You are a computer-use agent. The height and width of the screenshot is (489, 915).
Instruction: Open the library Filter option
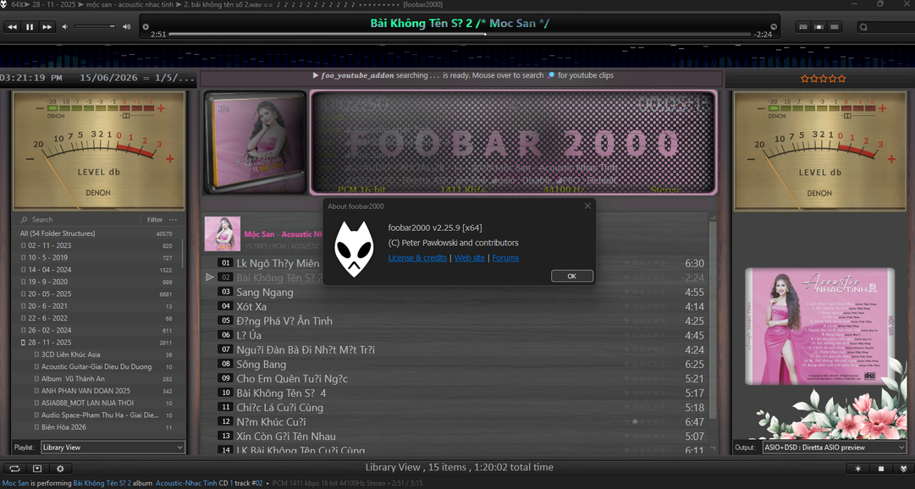pyautogui.click(x=155, y=220)
